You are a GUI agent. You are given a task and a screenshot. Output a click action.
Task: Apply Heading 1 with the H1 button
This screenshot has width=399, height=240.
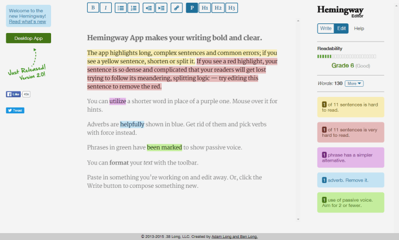(x=205, y=7)
